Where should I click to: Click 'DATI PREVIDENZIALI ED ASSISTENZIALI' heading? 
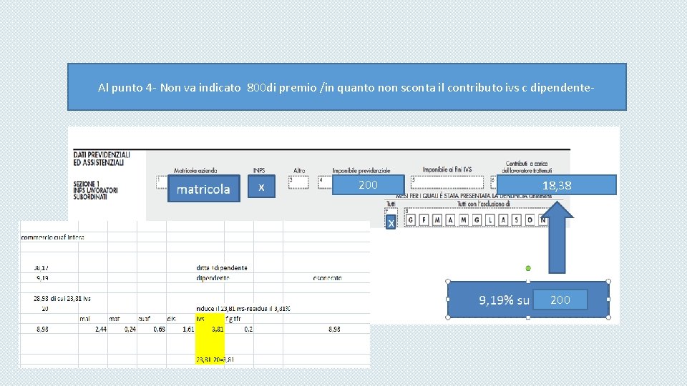102,159
